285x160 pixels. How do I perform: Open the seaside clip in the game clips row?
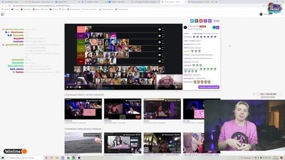[x=83, y=143]
